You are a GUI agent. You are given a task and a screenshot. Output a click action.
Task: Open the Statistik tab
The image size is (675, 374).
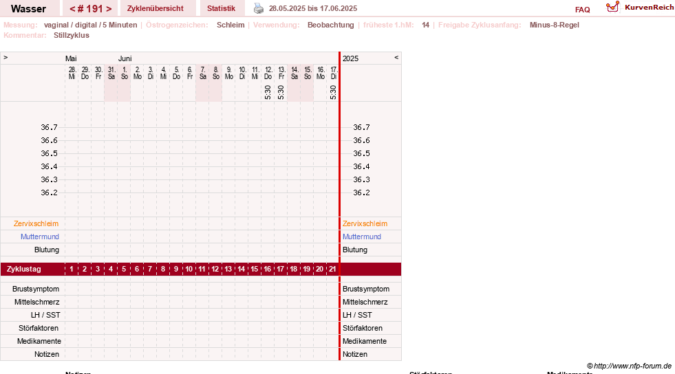point(222,8)
